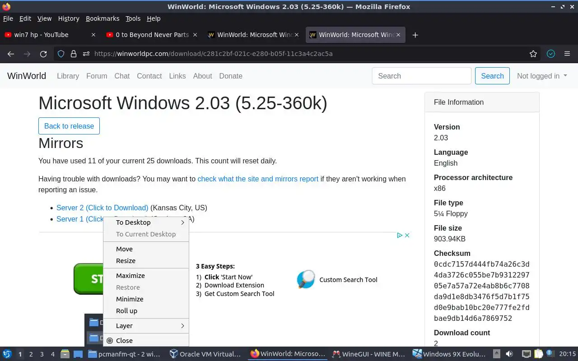Screen dimensions: 578x361
Task: Close the 'win7 hp - YouTube' tab
Action: pos(93,35)
